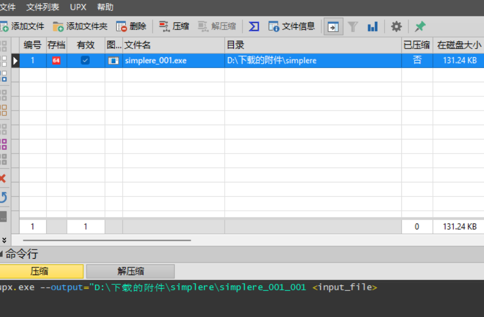Click the horizontal scrollbar under file list

(107, 240)
